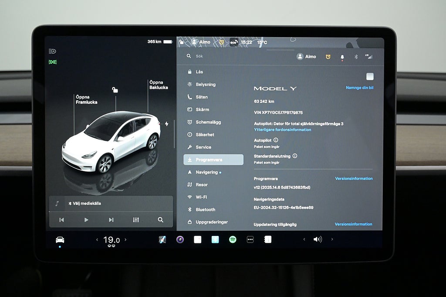The image size is (446, 297).
Task: Click Namnge din bil link
Action: (359, 88)
